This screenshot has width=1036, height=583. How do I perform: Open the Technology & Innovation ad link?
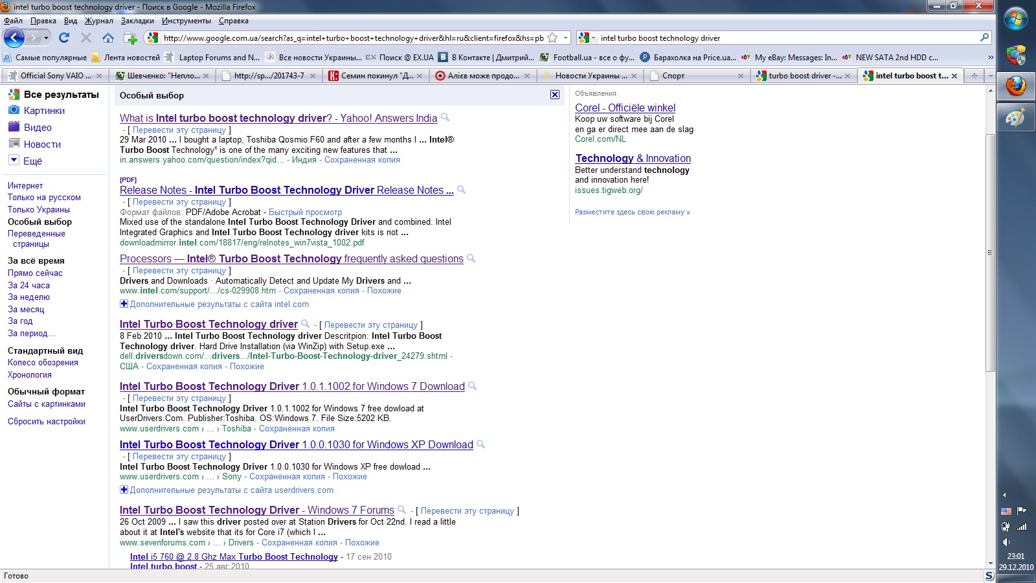633,158
